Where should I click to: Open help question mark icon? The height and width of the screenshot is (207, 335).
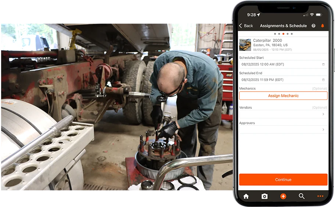click(x=313, y=26)
